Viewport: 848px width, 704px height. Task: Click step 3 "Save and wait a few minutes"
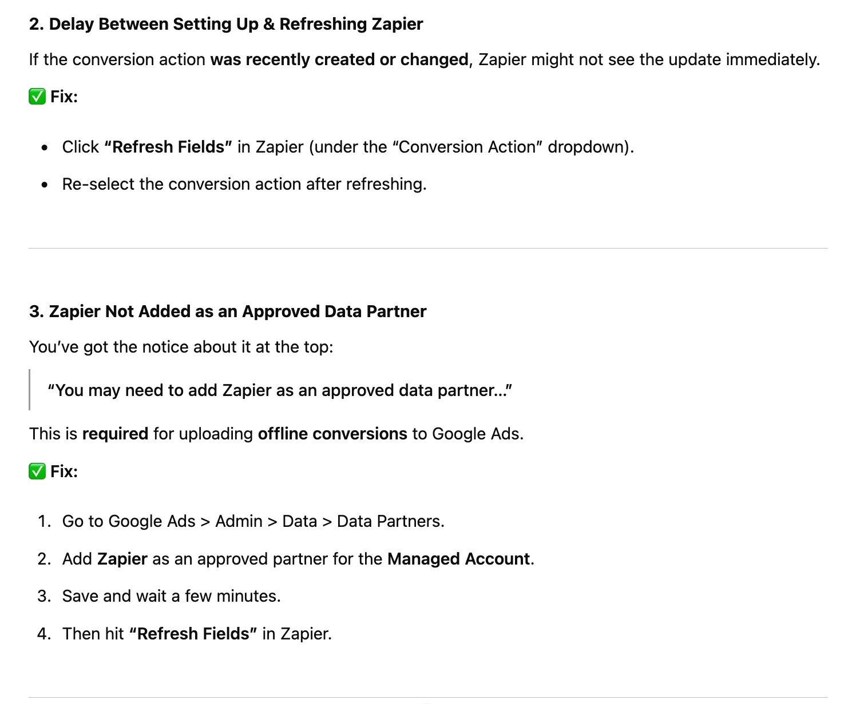[x=172, y=596]
